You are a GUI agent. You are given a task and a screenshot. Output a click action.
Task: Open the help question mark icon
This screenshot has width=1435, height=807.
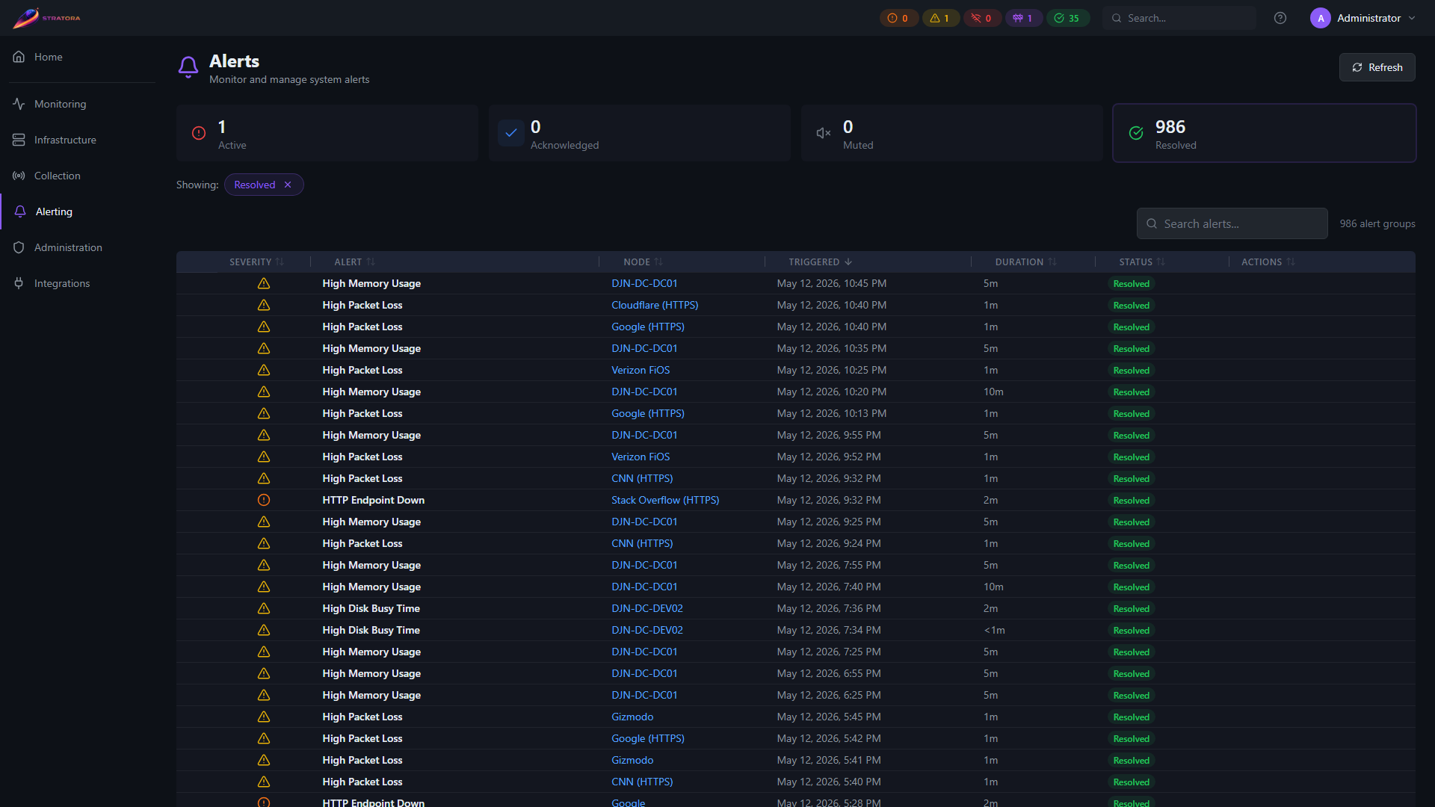tap(1280, 18)
